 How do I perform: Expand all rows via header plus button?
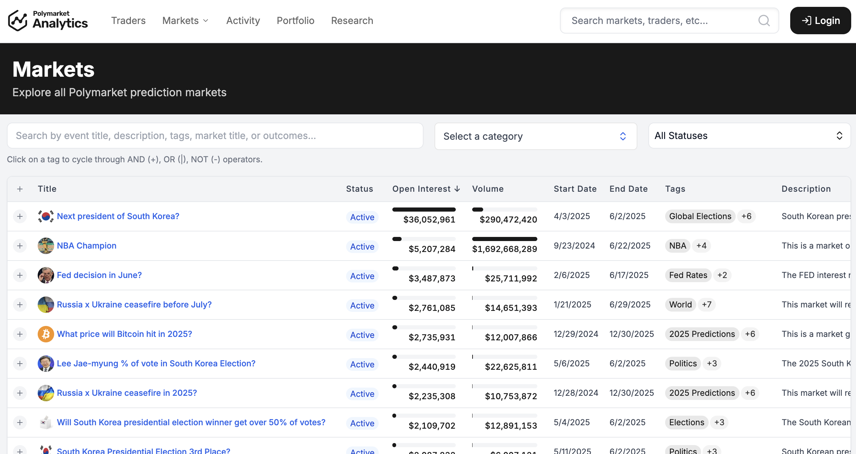[x=20, y=189]
